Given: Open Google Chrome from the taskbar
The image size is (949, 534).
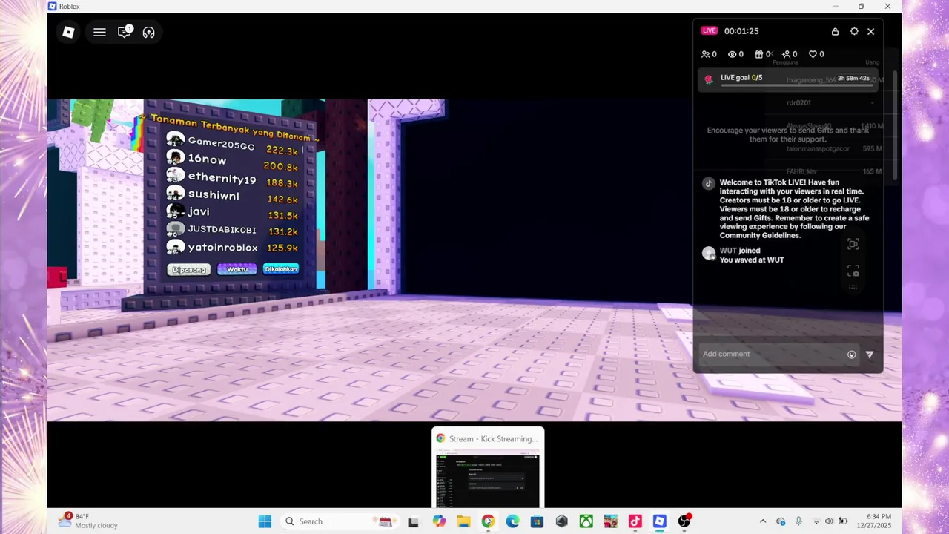Looking at the screenshot, I should click(488, 521).
